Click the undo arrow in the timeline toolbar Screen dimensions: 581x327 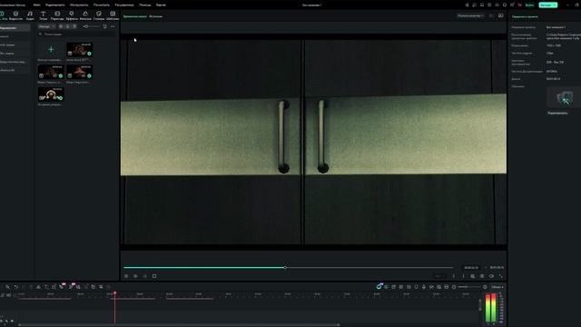pos(16,287)
